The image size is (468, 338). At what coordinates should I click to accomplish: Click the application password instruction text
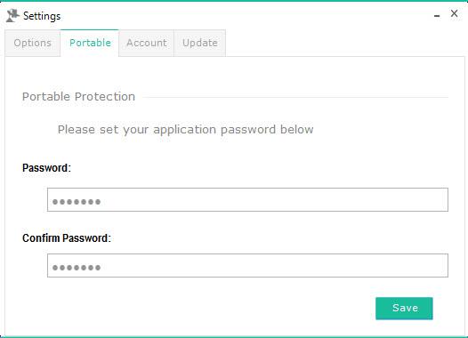(185, 130)
